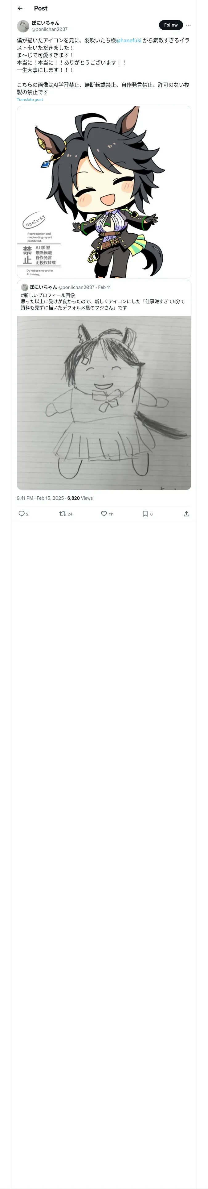
Task: Go back with the arrow icon
Action: [20, 8]
